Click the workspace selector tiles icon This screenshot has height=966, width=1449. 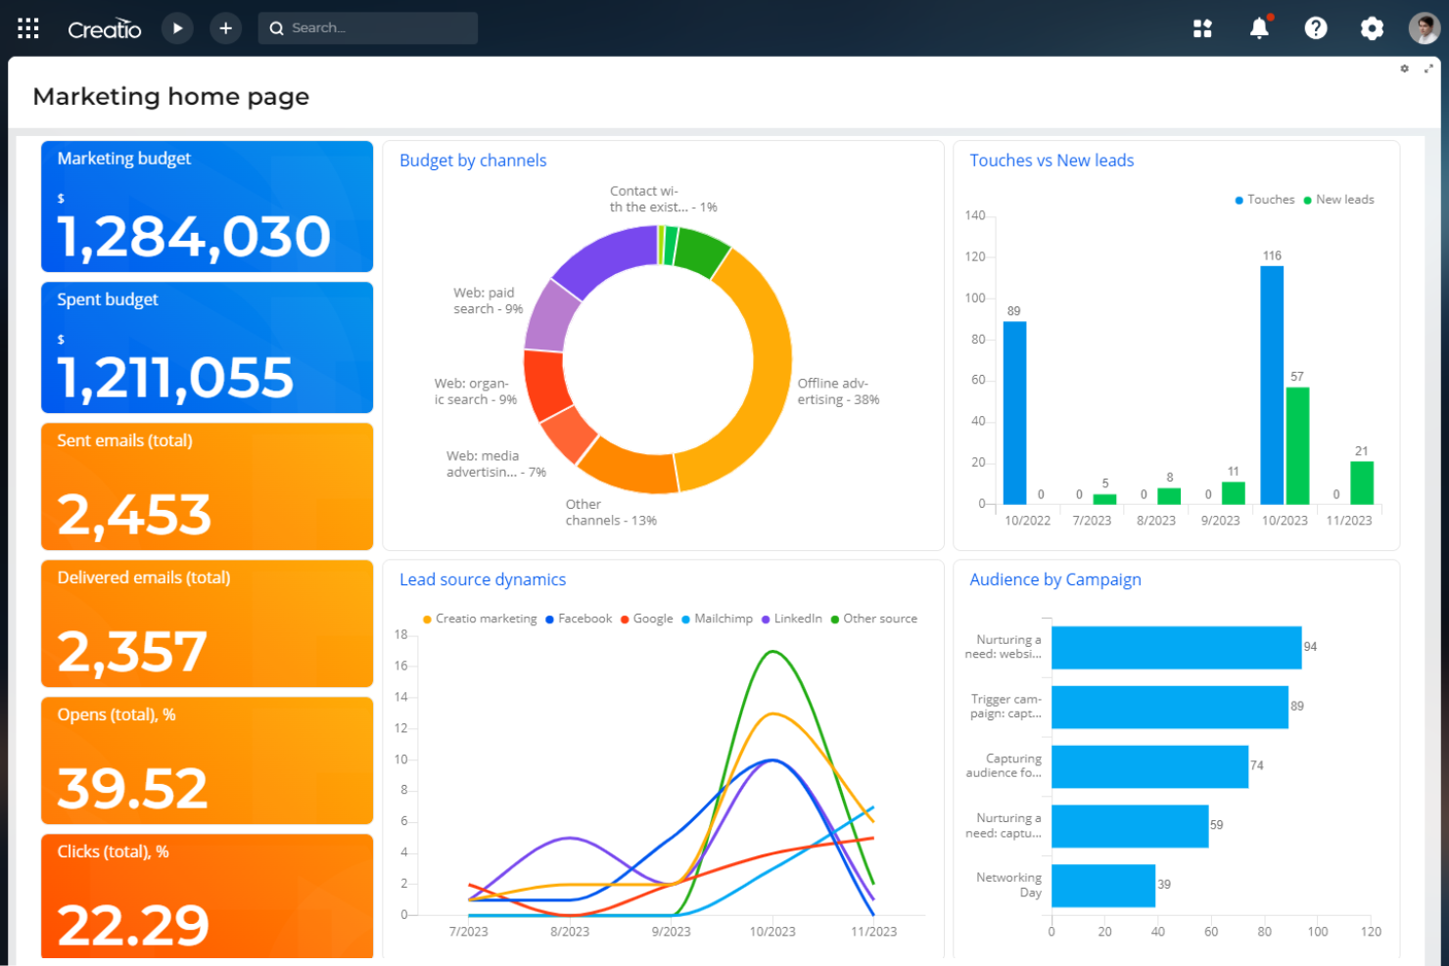pos(1202,28)
